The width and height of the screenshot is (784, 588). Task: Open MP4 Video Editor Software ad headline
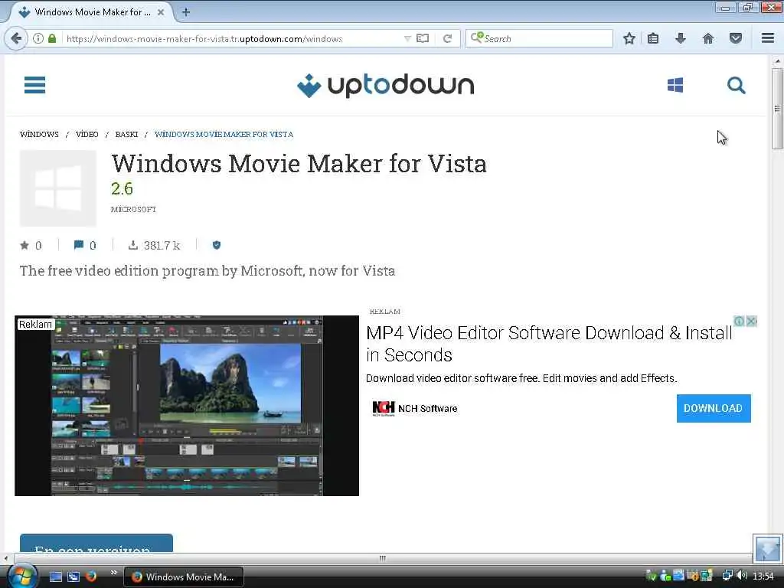pos(548,344)
